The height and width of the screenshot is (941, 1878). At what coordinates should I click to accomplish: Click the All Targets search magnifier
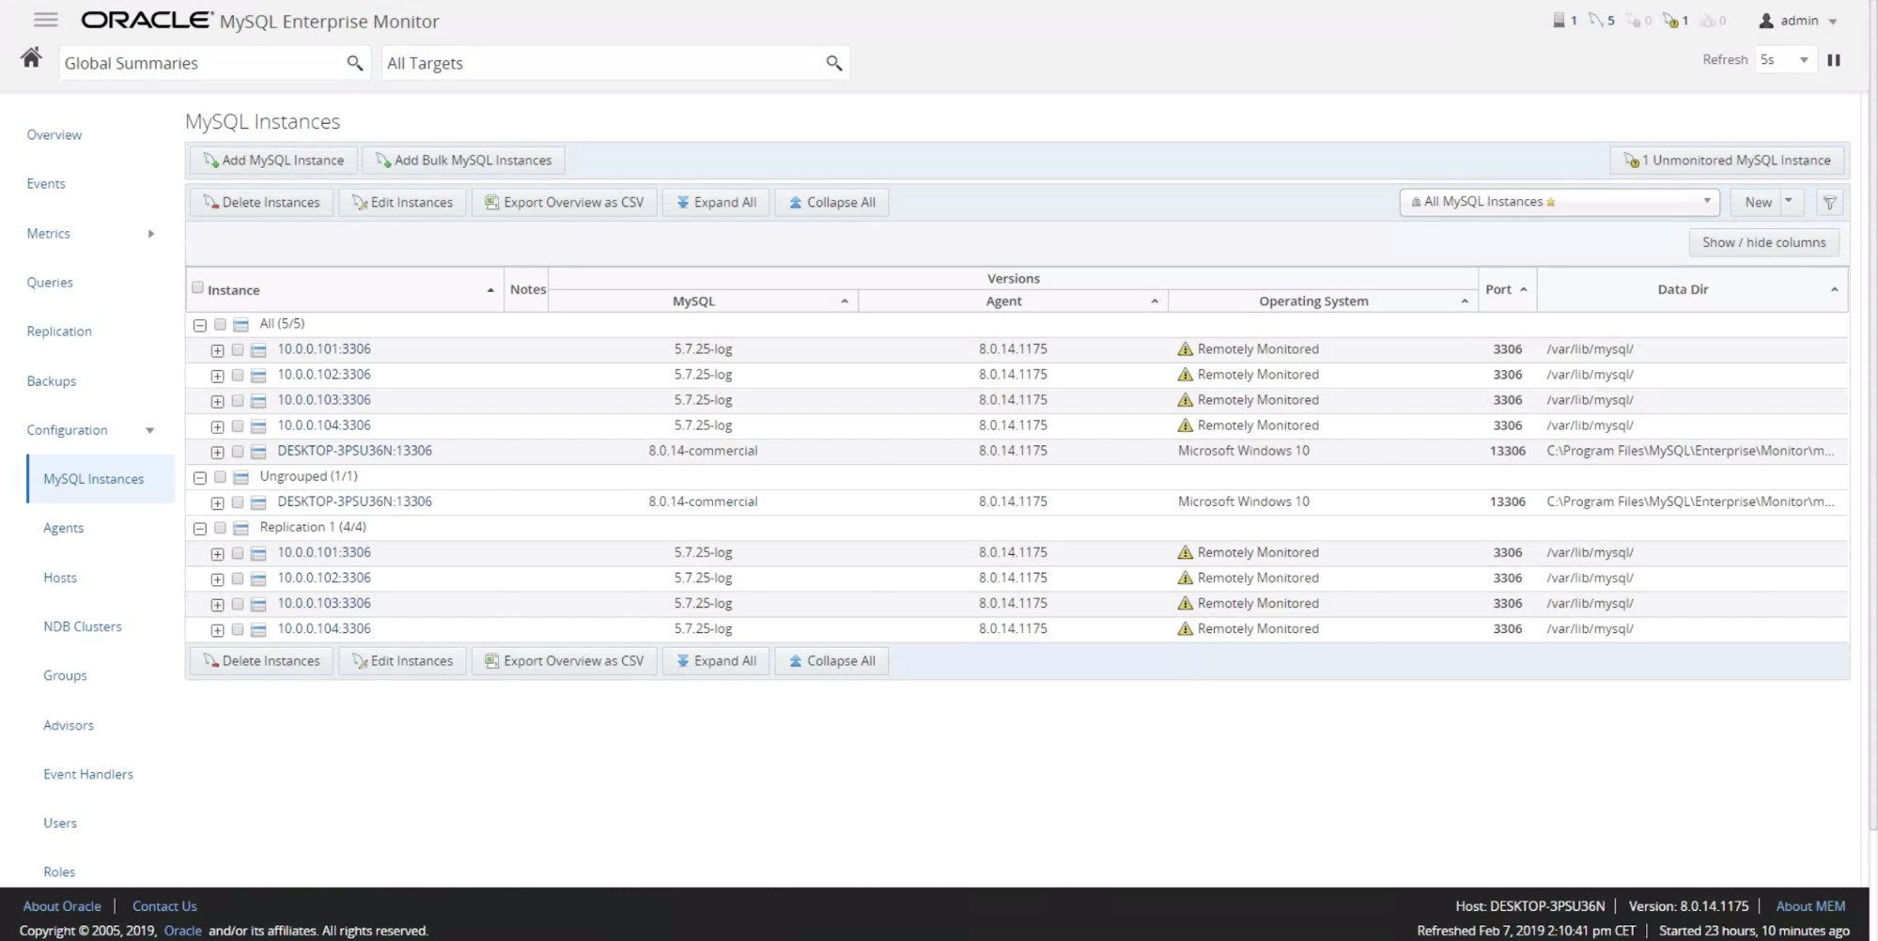coord(833,63)
